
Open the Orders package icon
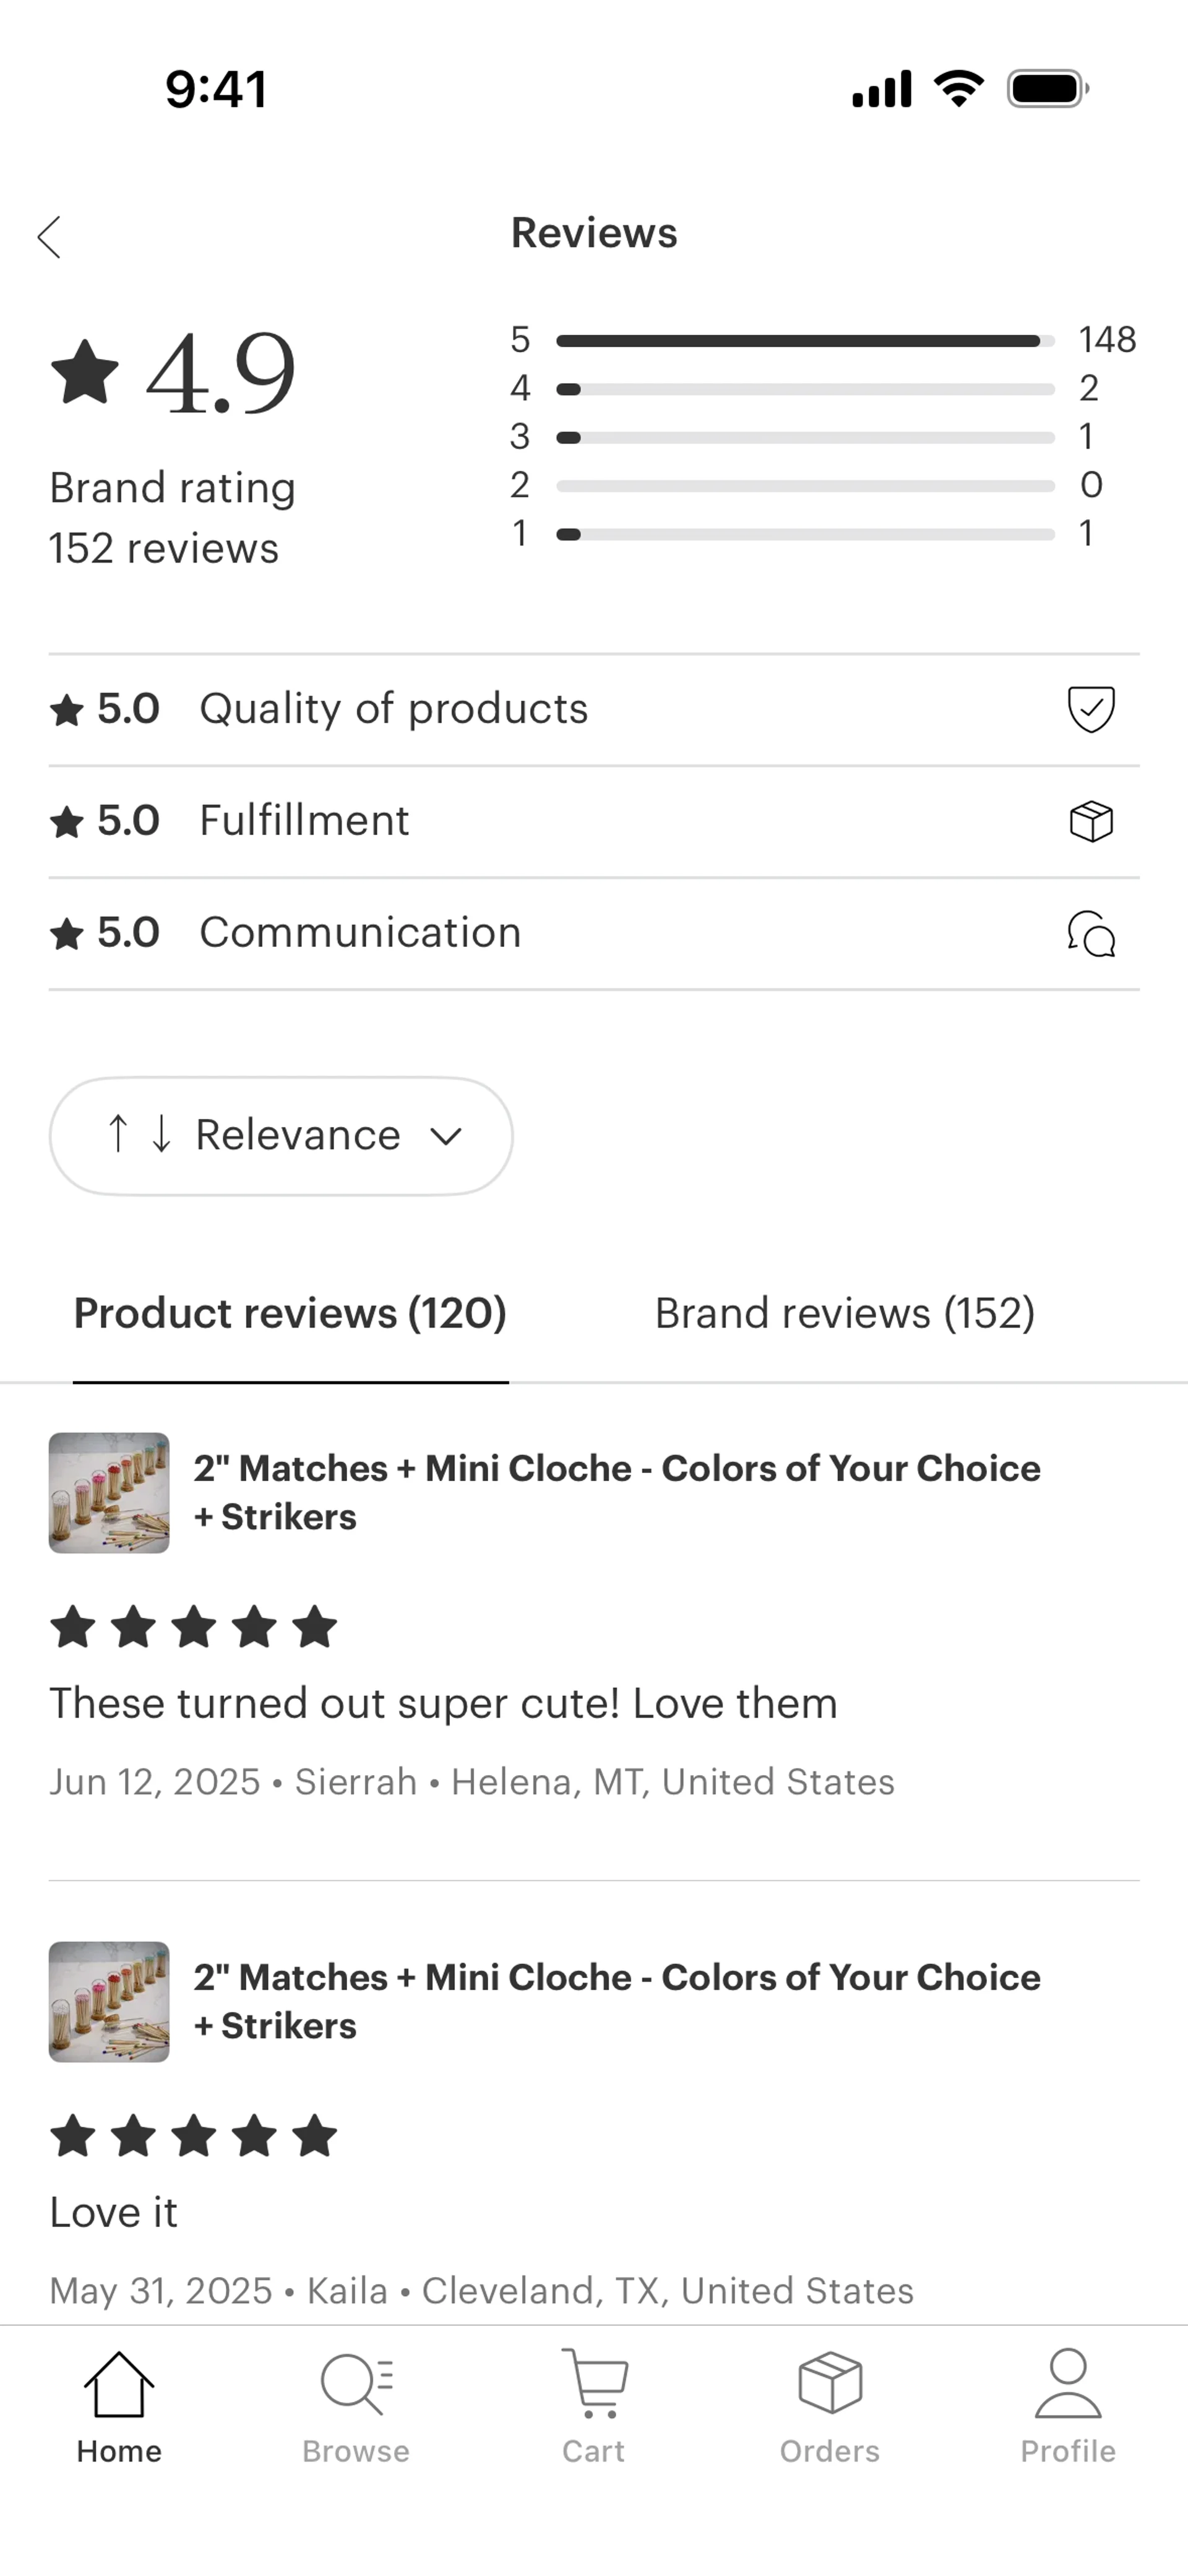coord(830,2385)
